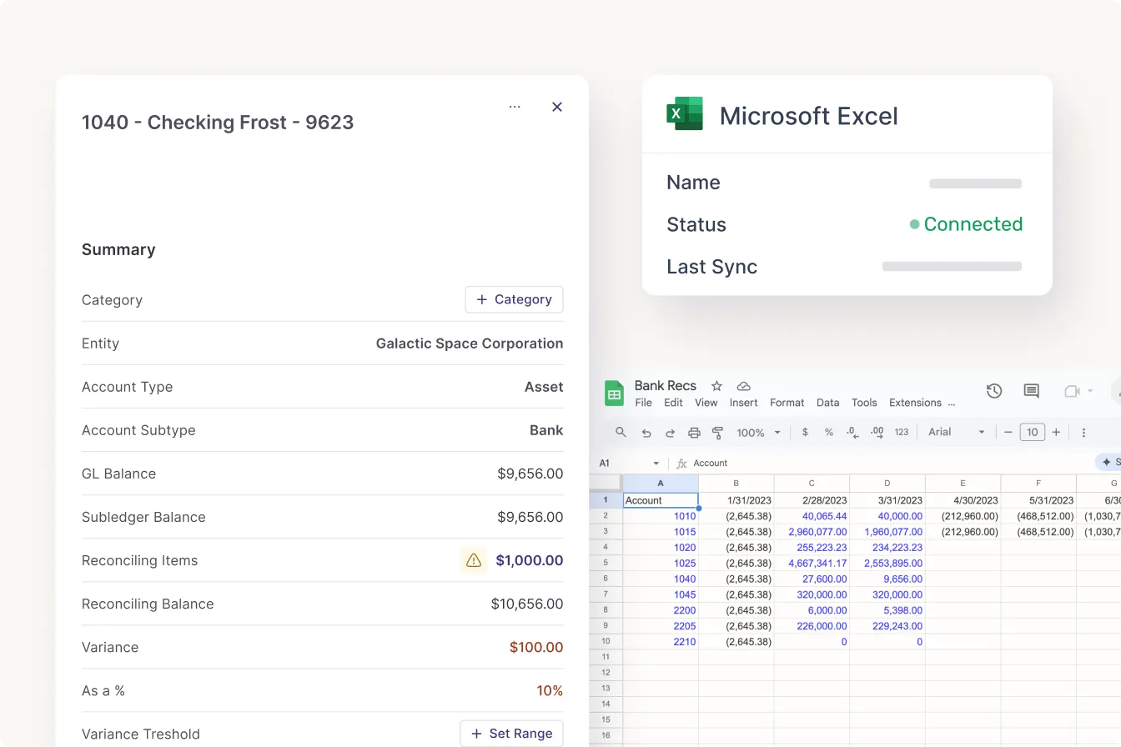This screenshot has height=747, width=1121.
Task: Close the Checking Frost account panel
Action: pyautogui.click(x=557, y=107)
